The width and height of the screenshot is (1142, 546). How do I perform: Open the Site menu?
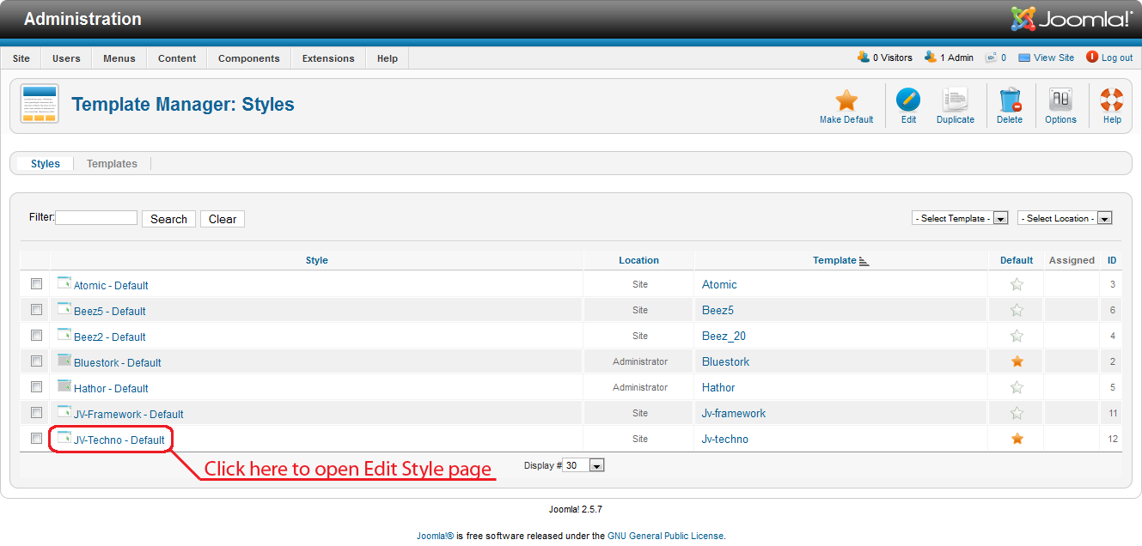pos(21,58)
